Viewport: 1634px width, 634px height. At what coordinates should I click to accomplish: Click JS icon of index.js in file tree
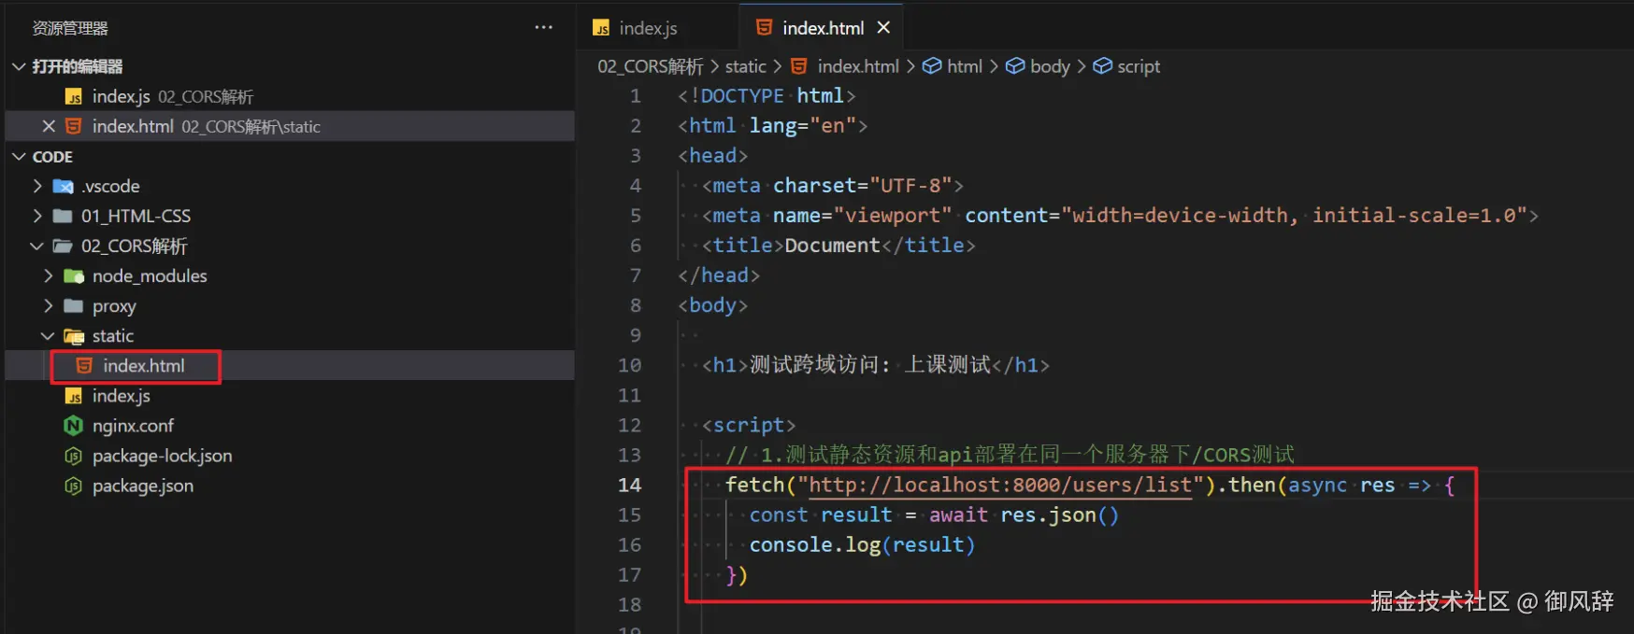click(x=74, y=396)
